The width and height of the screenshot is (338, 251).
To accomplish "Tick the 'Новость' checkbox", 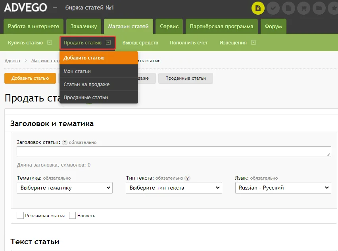I will coord(72,215).
